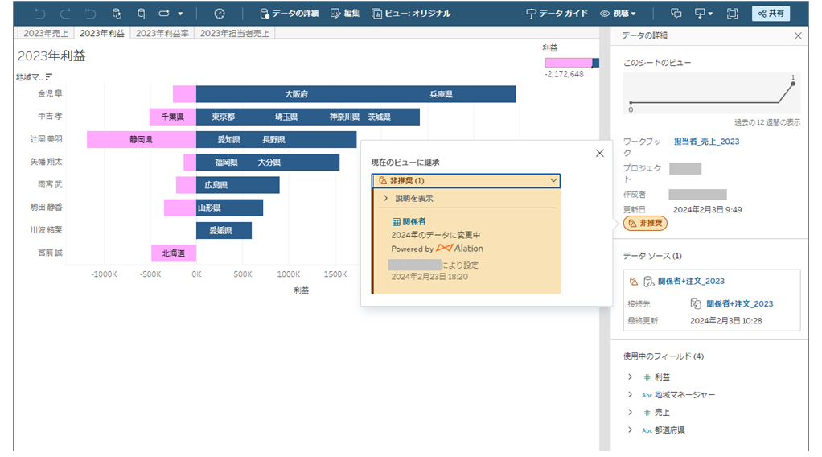The width and height of the screenshot is (822, 457).
Task: Select the 大阪府 bar segment
Action: point(297,94)
